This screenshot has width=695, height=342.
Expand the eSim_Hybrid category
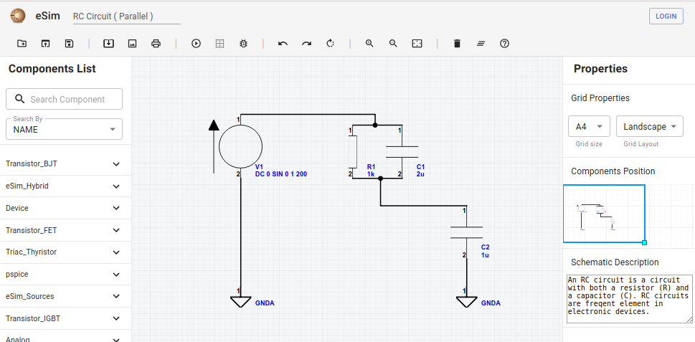[x=65, y=186]
